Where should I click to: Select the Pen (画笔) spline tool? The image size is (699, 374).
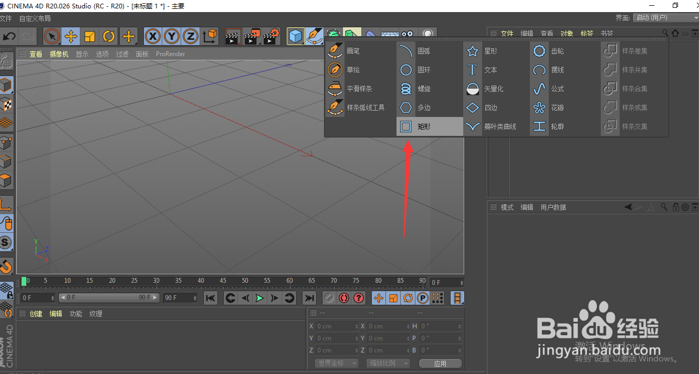[x=360, y=51]
